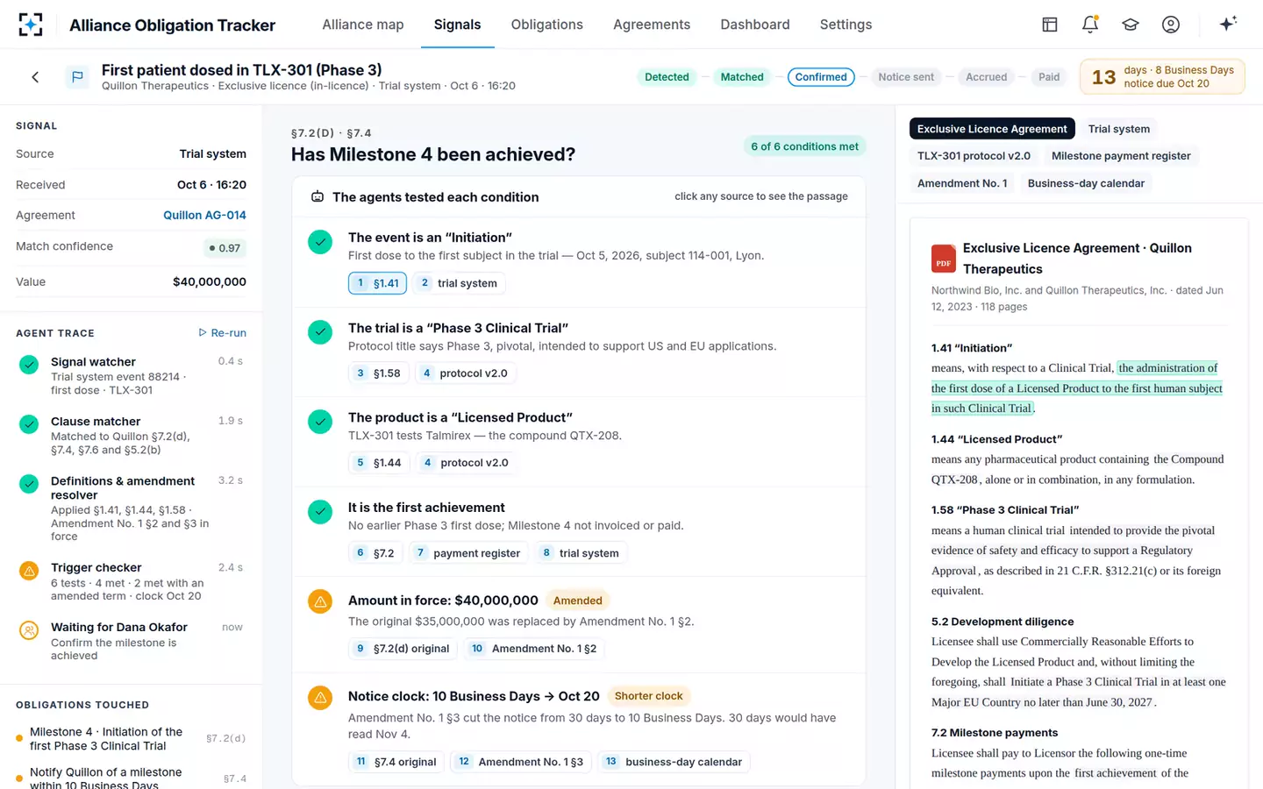1263x789 pixels.
Task: Open the Quillon AG-014 agreement link
Action: (x=204, y=215)
